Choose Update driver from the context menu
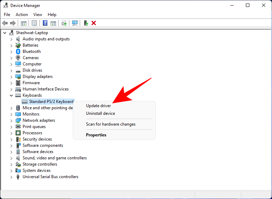272x199 pixels. (99, 106)
